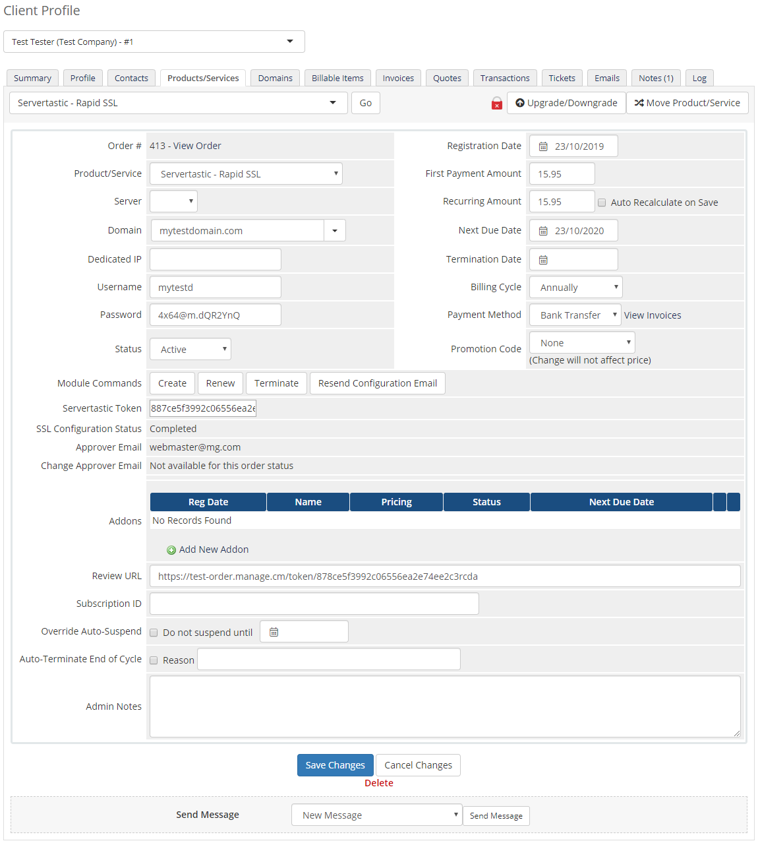Open the Test Tester client selector dropdown
Image resolution: width=758 pixels, height=845 pixels.
[x=154, y=42]
